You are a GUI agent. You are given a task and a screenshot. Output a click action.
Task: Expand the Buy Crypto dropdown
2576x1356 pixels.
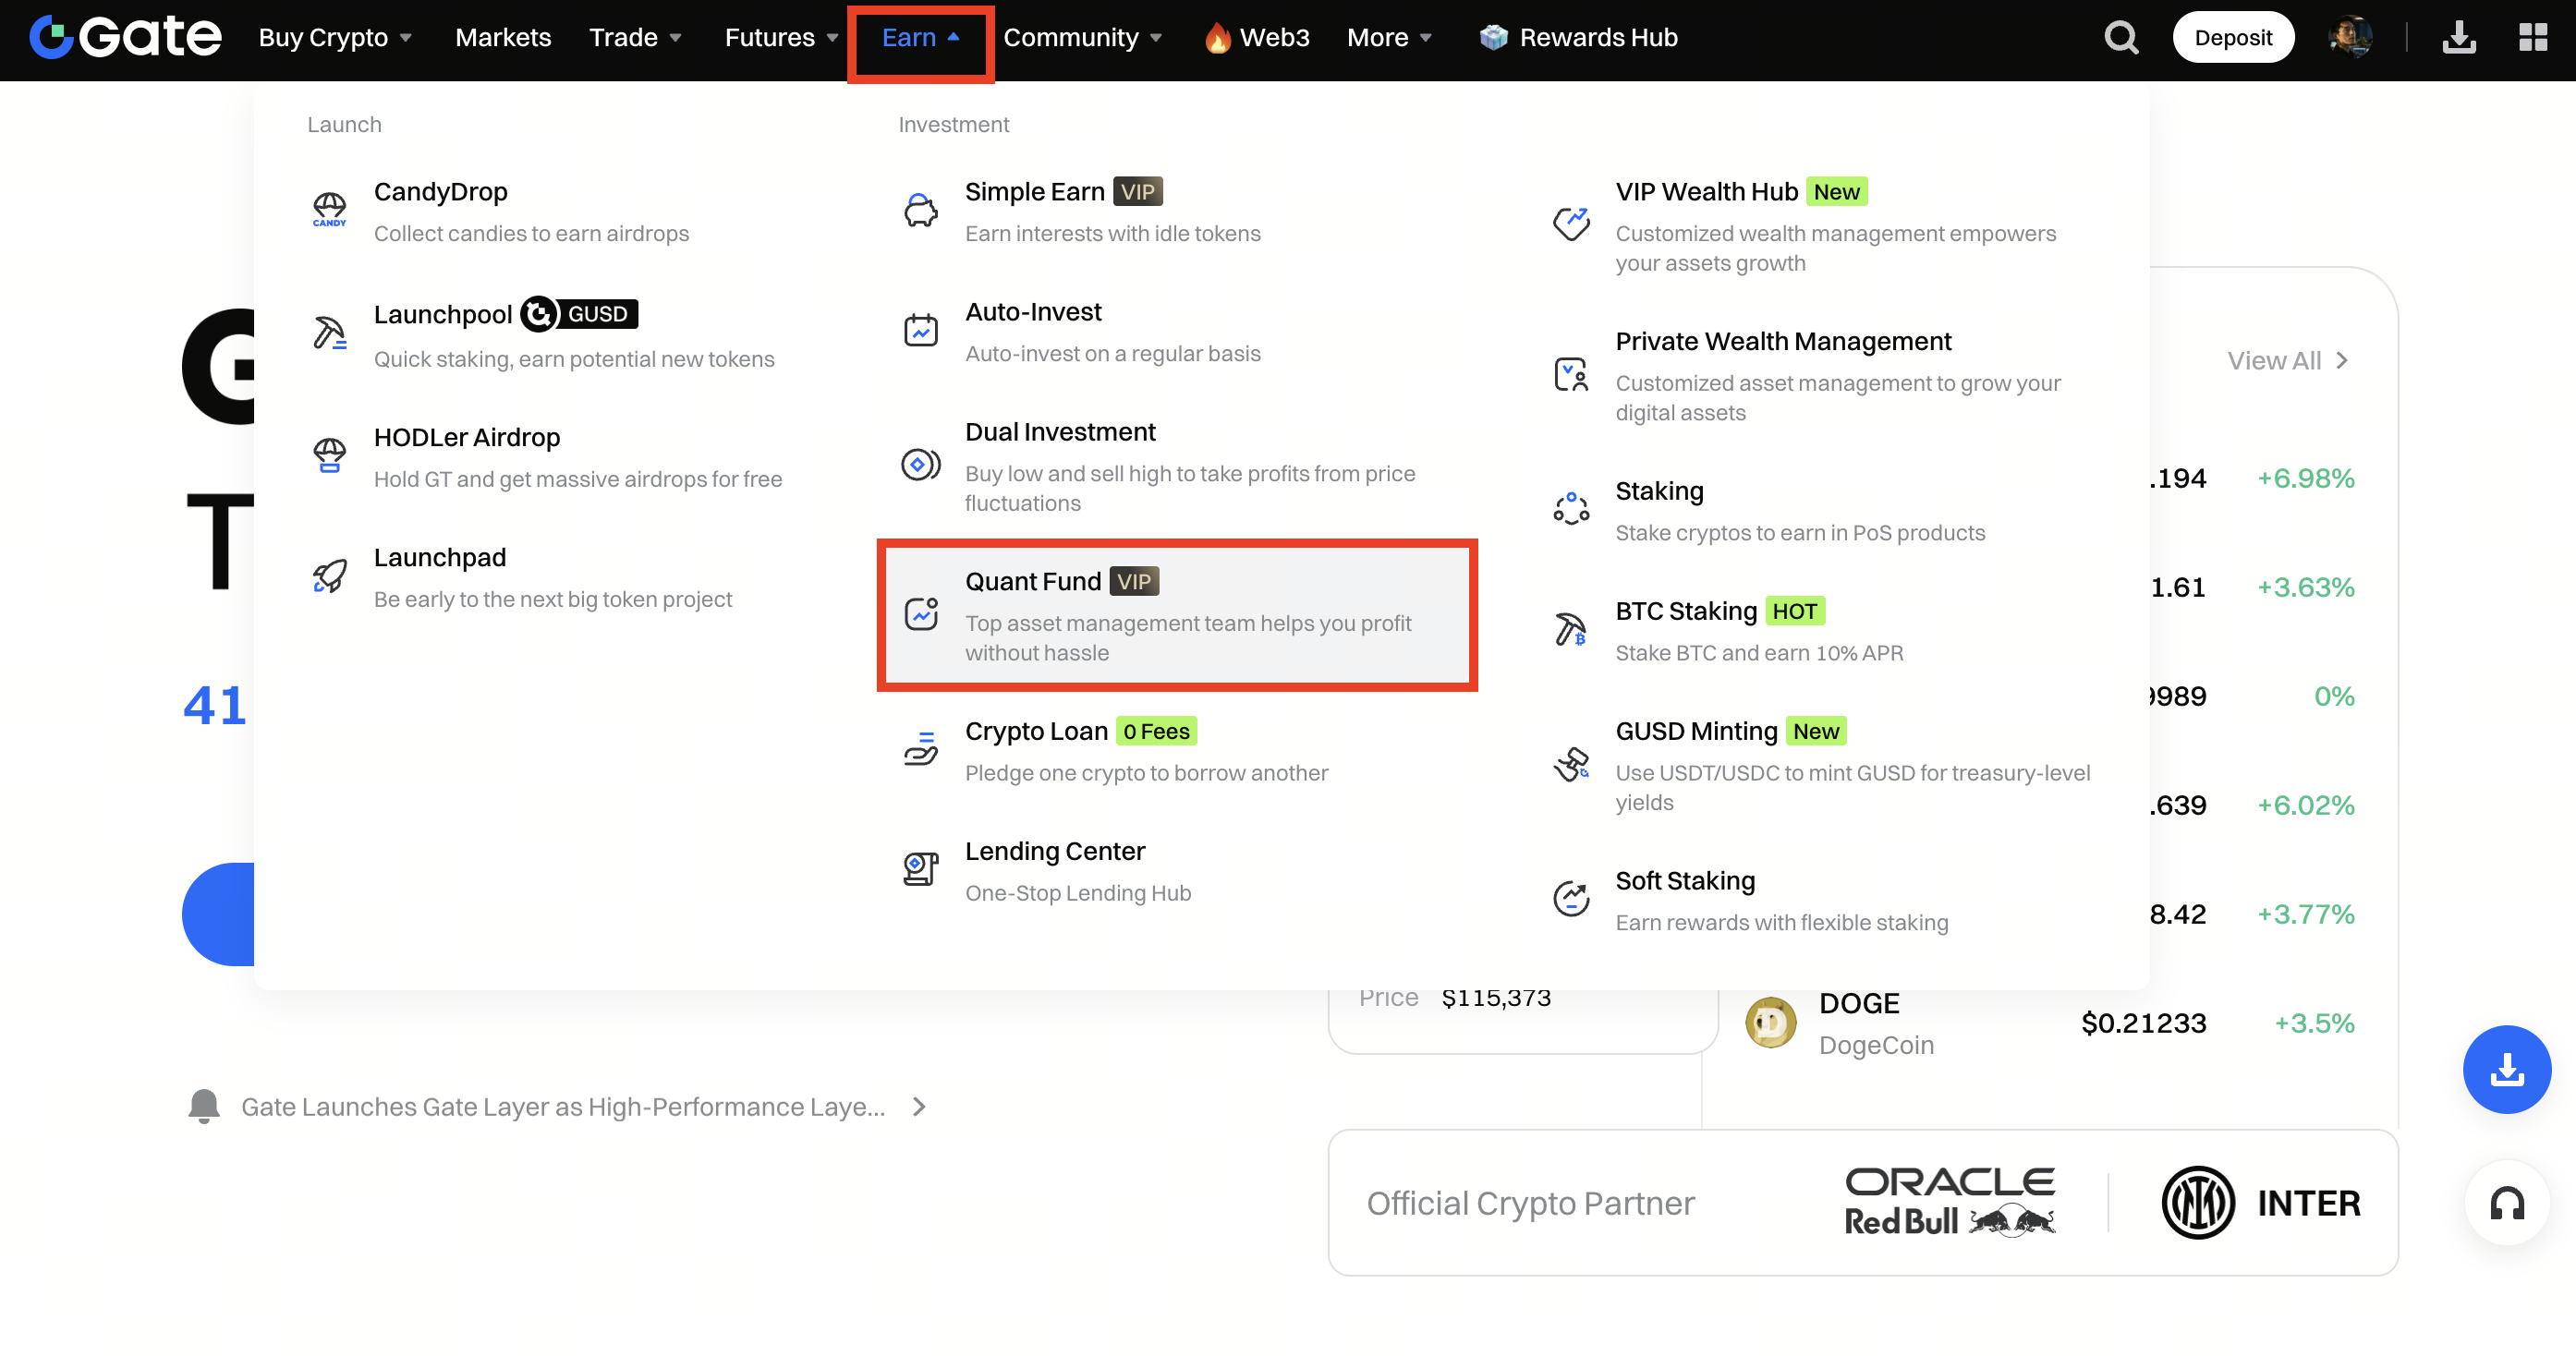tap(335, 38)
